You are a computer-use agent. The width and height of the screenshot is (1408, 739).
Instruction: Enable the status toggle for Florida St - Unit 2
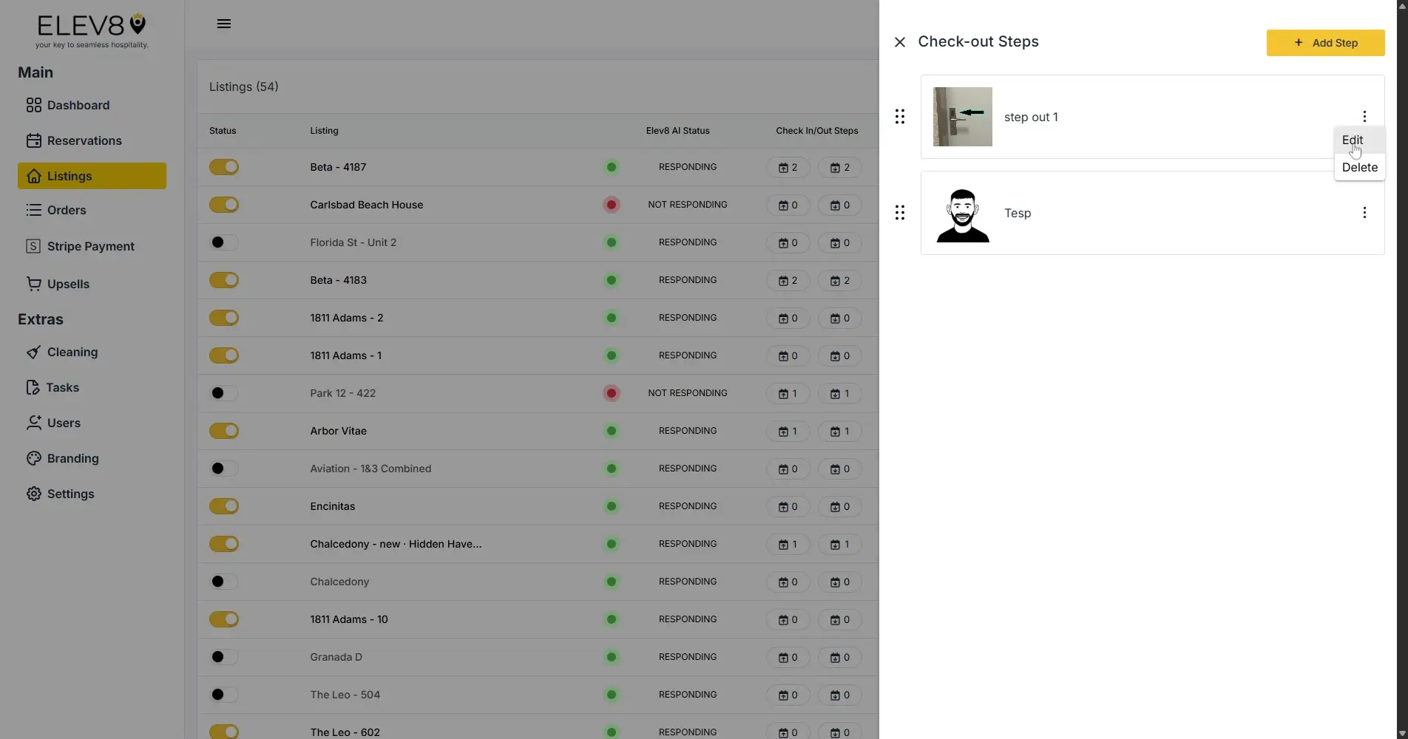(223, 242)
